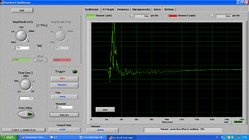
Task: Open the Settings tab
Action: [169, 9]
